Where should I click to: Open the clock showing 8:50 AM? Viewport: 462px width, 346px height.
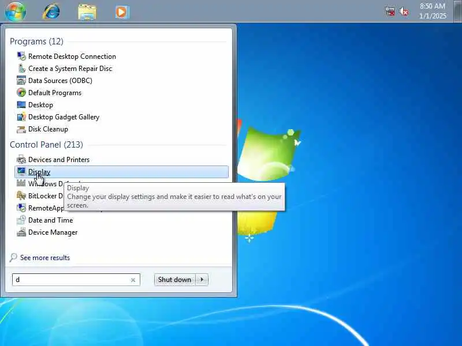(x=433, y=11)
